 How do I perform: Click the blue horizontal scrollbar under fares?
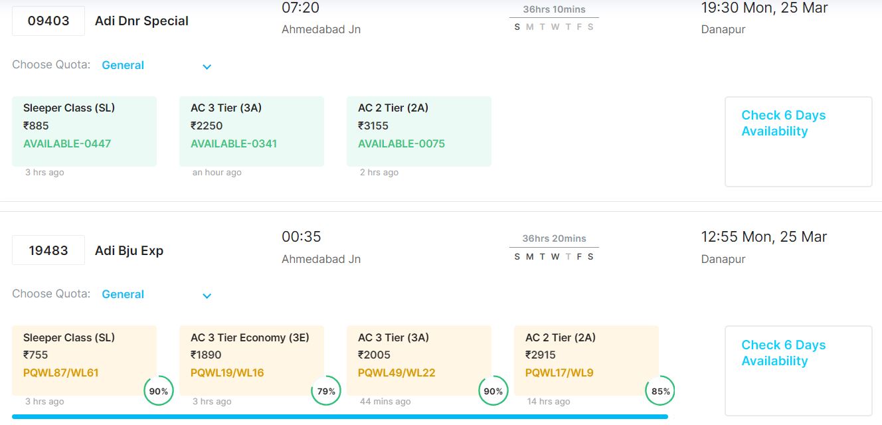click(x=339, y=417)
